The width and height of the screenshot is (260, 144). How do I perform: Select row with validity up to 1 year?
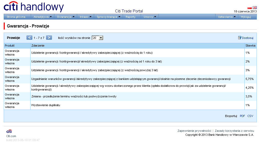click(x=130, y=53)
